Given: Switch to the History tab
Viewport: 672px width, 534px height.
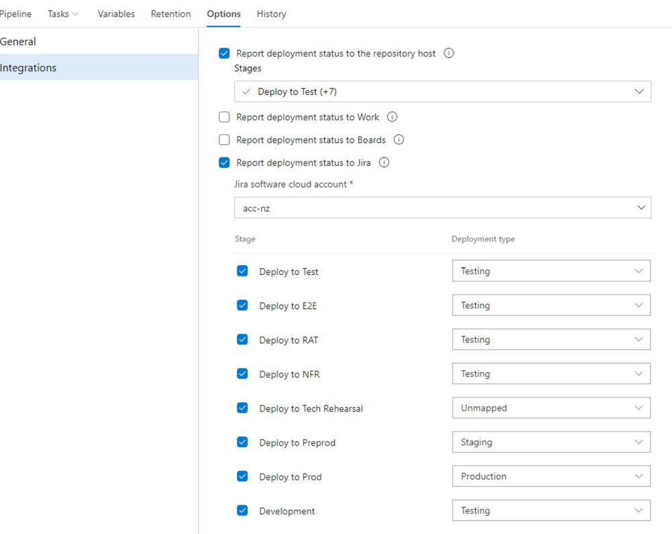Looking at the screenshot, I should (x=271, y=13).
